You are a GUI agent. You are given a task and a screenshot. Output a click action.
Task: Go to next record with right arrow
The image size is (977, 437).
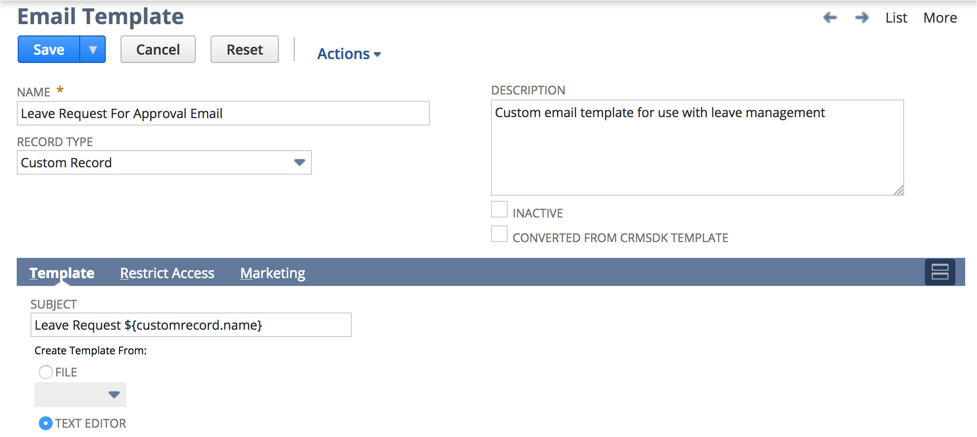861,18
